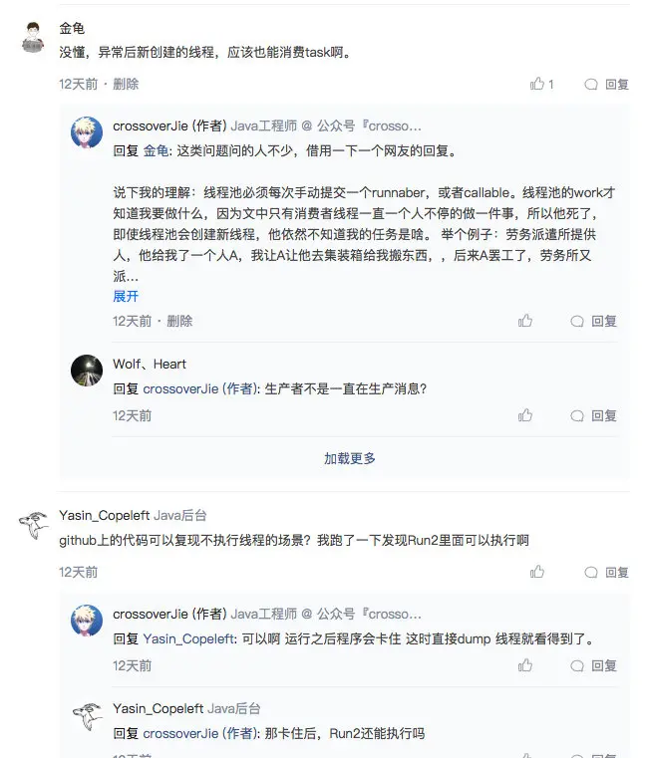Like Wolf、Heart's reply
This screenshot has width=646, height=758.
(x=525, y=415)
